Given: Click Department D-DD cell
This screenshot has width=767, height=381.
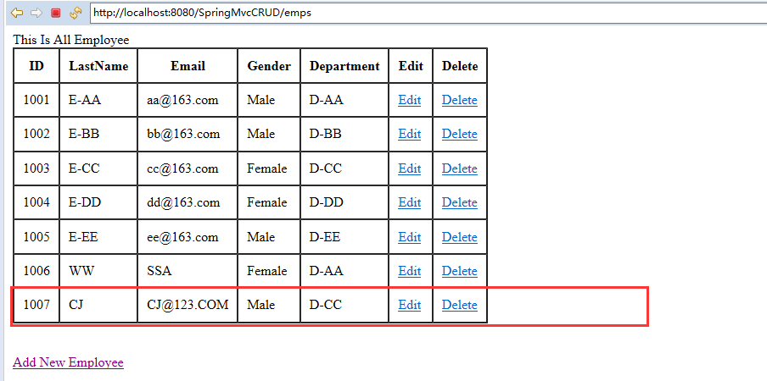Looking at the screenshot, I should [x=344, y=202].
